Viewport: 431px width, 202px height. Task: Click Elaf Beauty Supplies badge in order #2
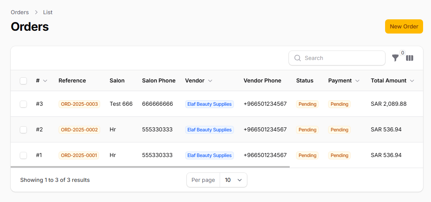point(209,130)
